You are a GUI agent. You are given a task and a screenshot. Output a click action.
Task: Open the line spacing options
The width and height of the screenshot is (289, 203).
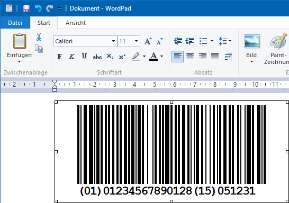(225, 41)
